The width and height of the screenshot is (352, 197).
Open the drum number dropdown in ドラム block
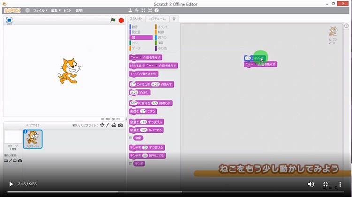coord(133,84)
